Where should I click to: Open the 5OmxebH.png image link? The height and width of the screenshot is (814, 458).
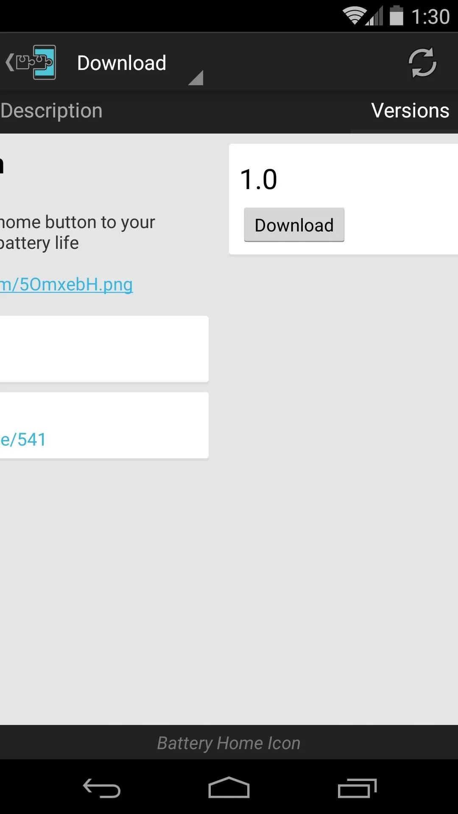point(67,284)
